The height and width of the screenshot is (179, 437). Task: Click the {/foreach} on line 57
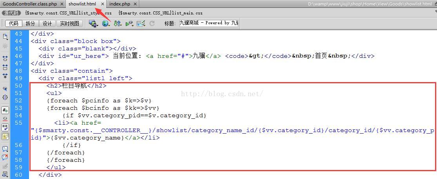[x=66, y=152]
